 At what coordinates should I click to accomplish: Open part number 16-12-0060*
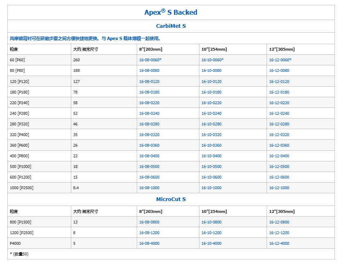pos(280,60)
